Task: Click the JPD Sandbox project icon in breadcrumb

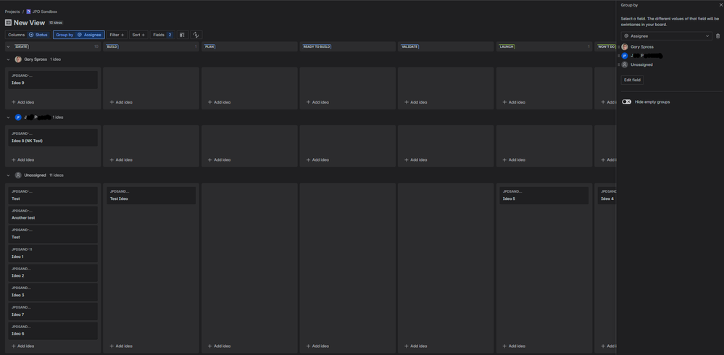Action: tap(29, 12)
